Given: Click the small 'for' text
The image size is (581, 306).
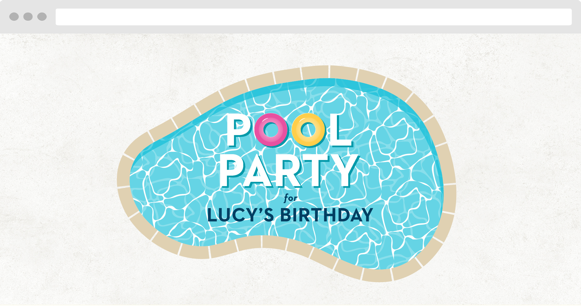Looking at the screenshot, I should point(291,198).
